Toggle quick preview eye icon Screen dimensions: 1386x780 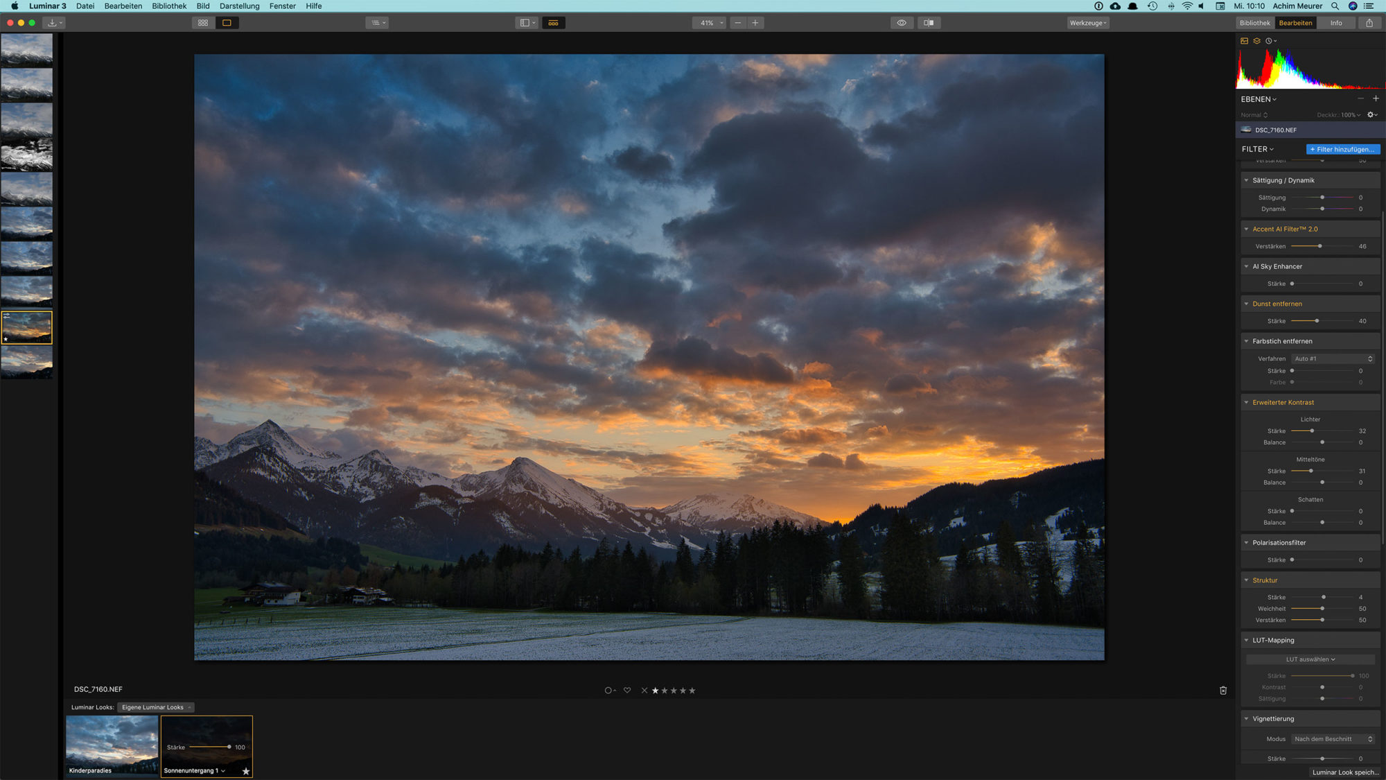(902, 23)
